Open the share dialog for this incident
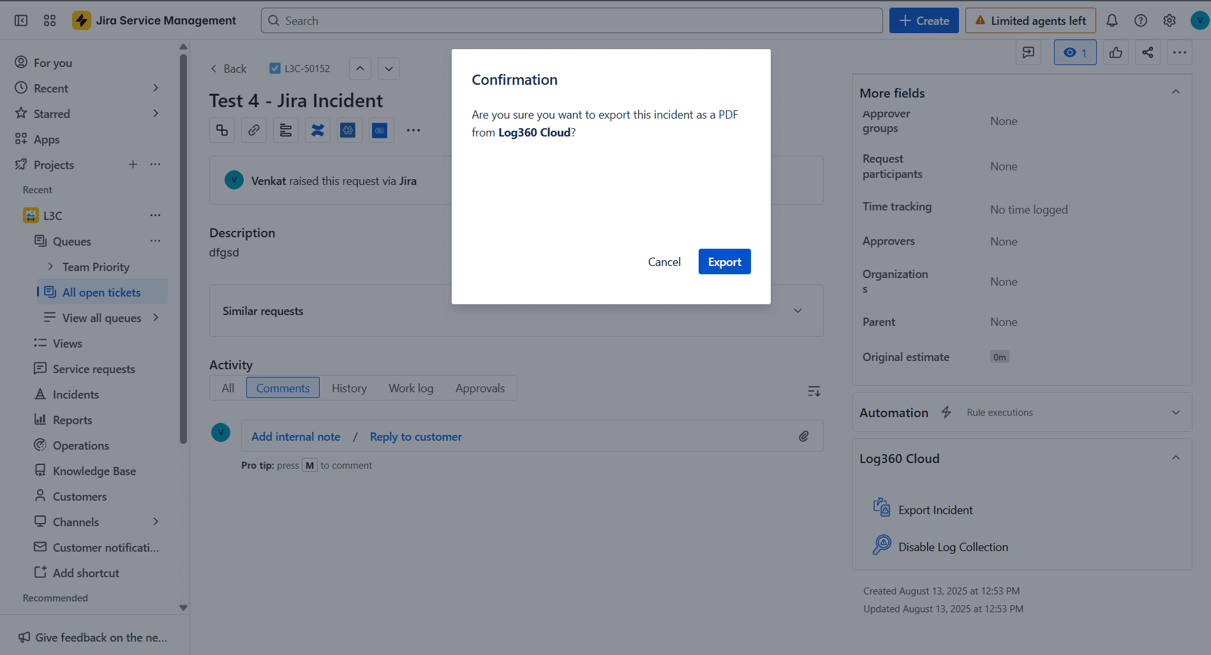This screenshot has height=655, width=1211. coord(1147,52)
